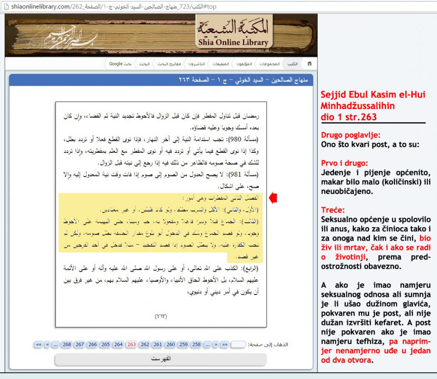Open the الكتب tab
The height and width of the screenshot is (379, 437).
coord(292,64)
